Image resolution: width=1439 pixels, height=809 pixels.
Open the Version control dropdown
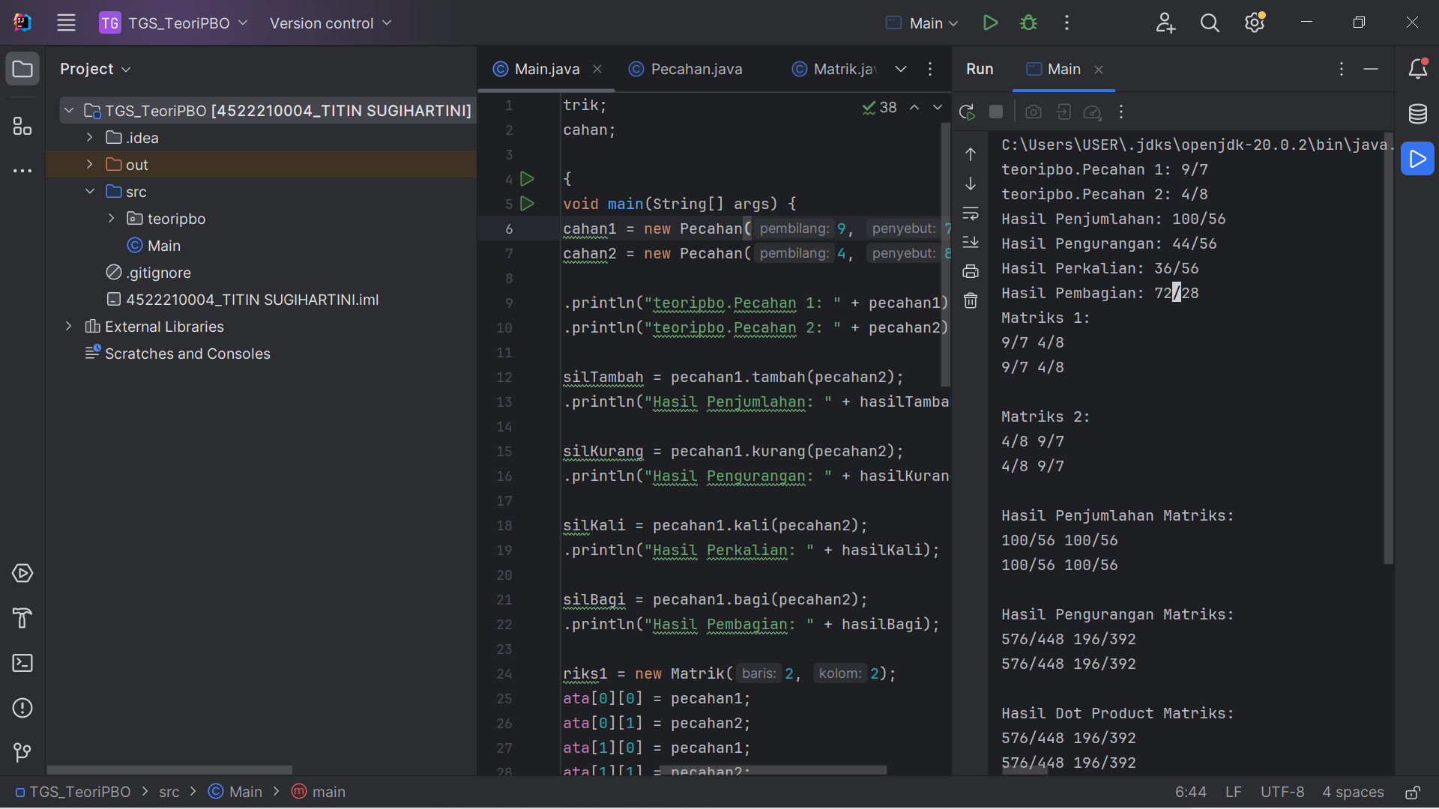click(x=331, y=23)
